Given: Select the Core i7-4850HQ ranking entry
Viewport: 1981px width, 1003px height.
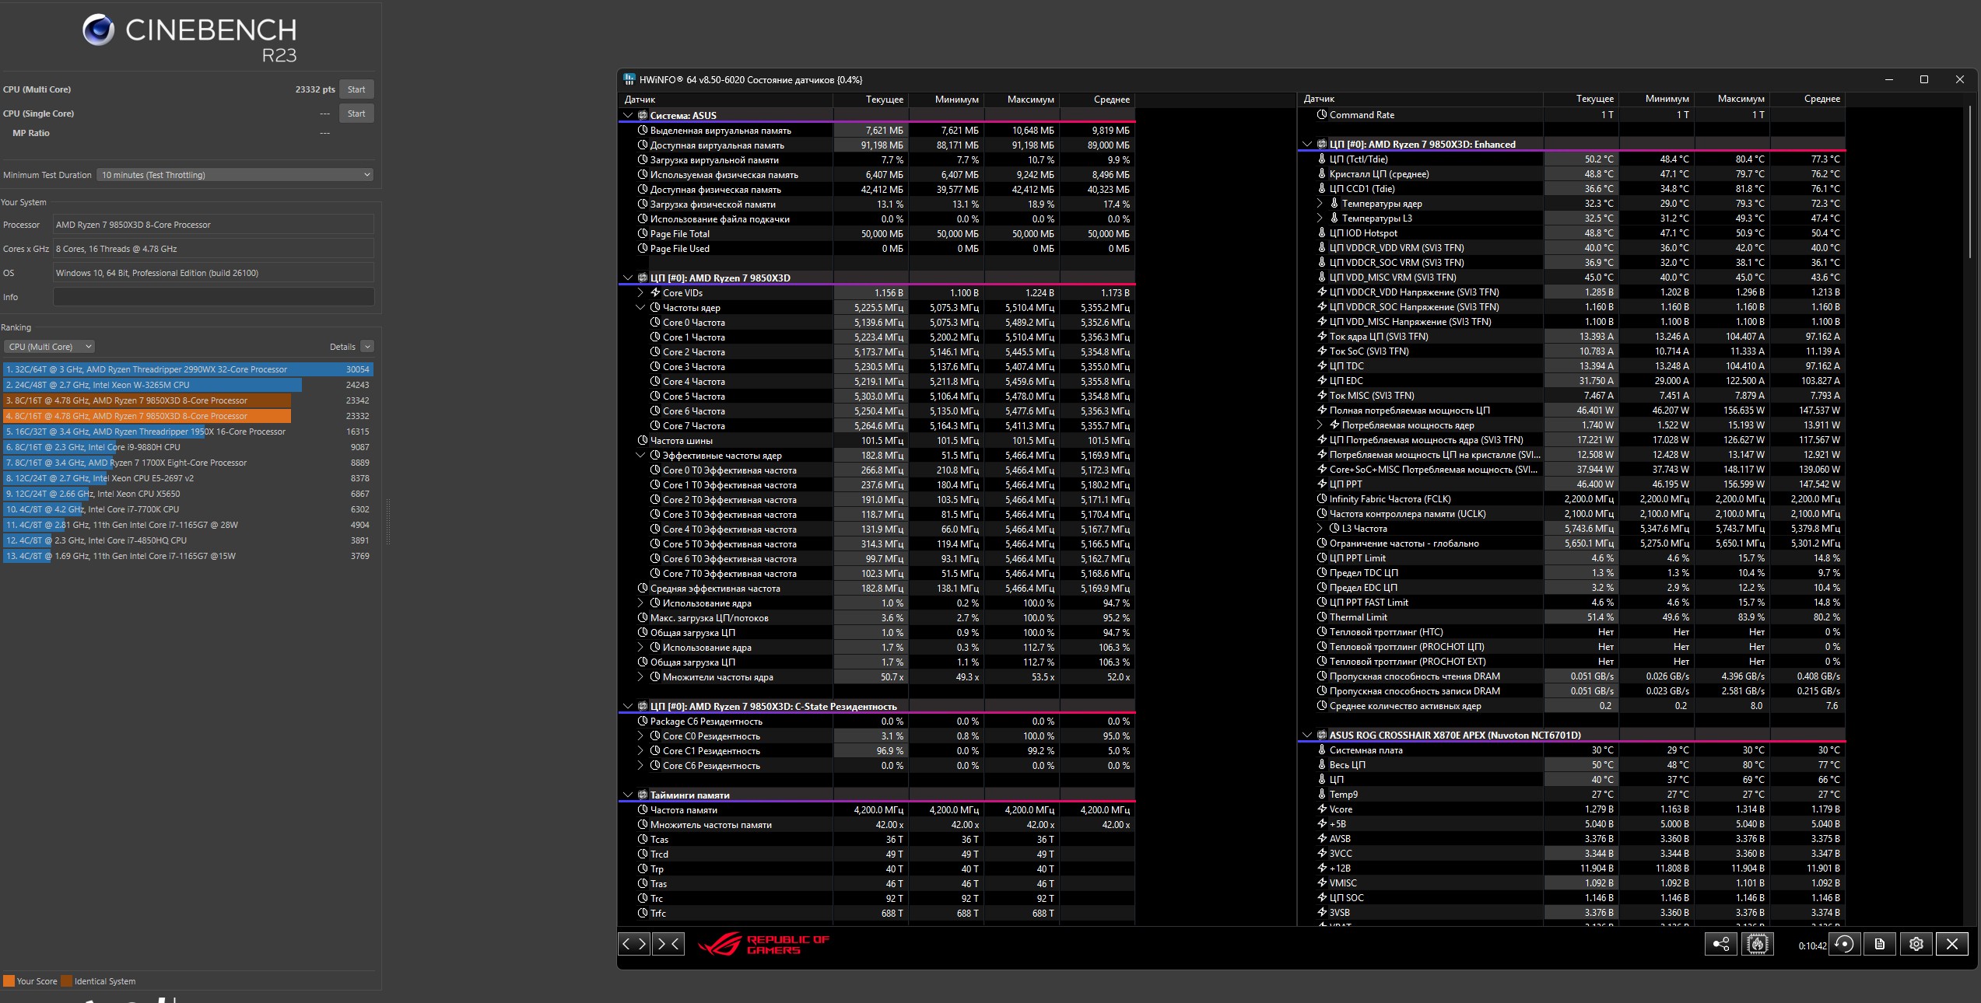Looking at the screenshot, I should (x=188, y=540).
